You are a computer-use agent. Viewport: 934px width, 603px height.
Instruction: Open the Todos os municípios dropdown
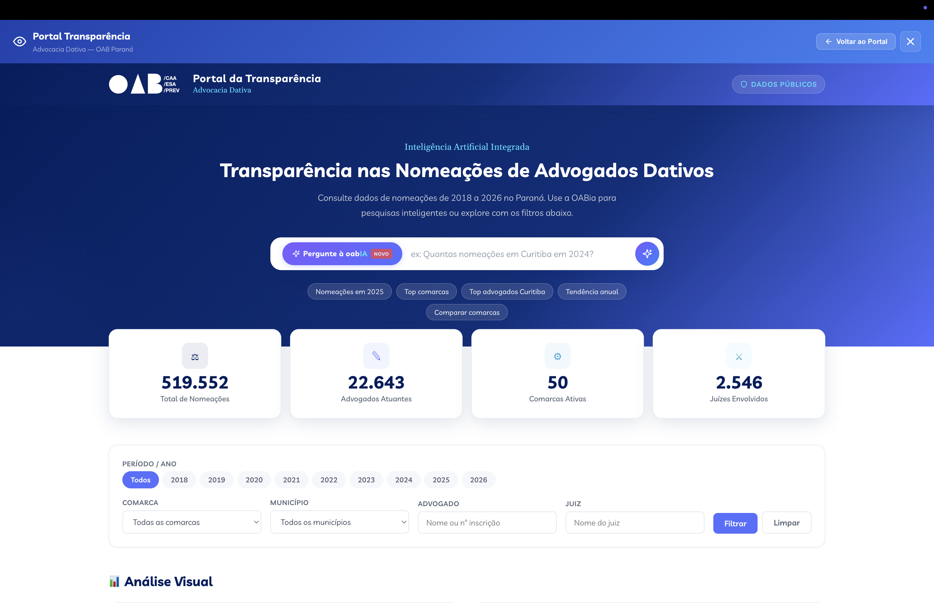point(339,522)
